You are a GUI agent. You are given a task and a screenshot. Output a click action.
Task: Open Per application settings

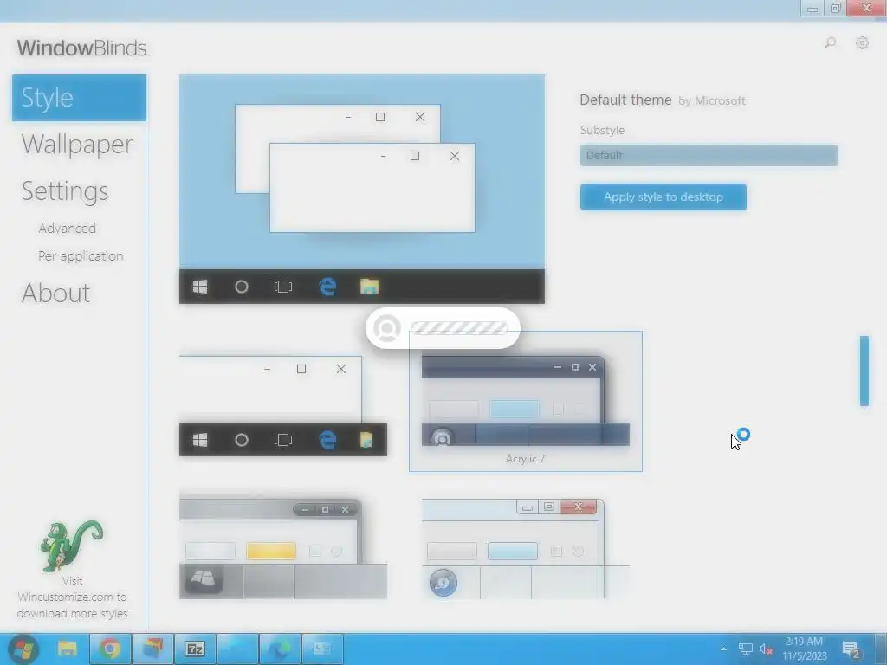point(81,256)
